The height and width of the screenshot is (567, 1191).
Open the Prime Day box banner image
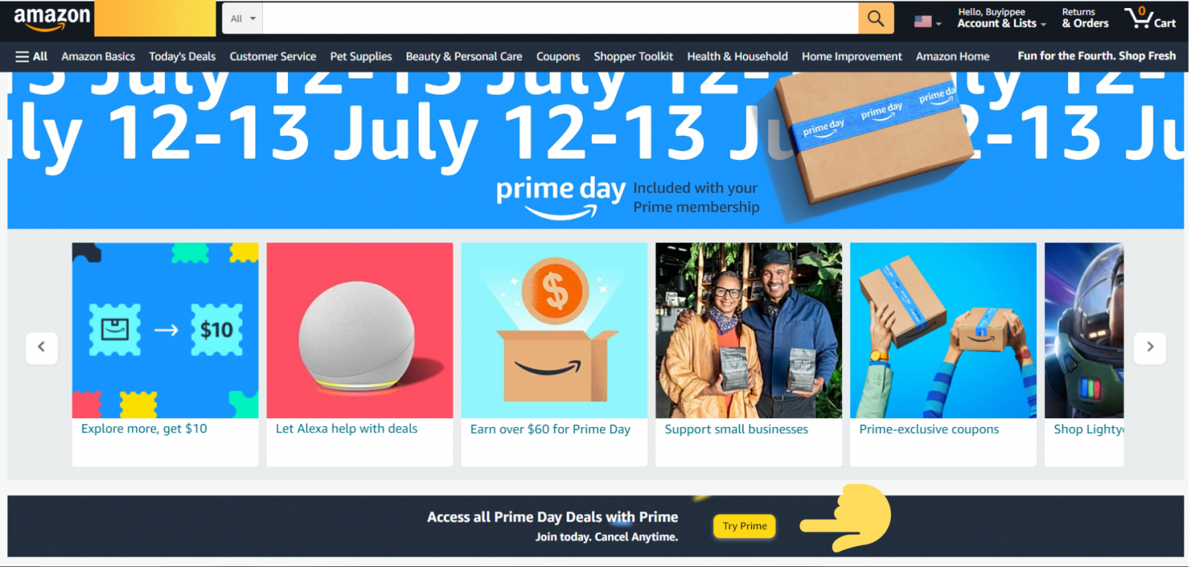point(875,141)
